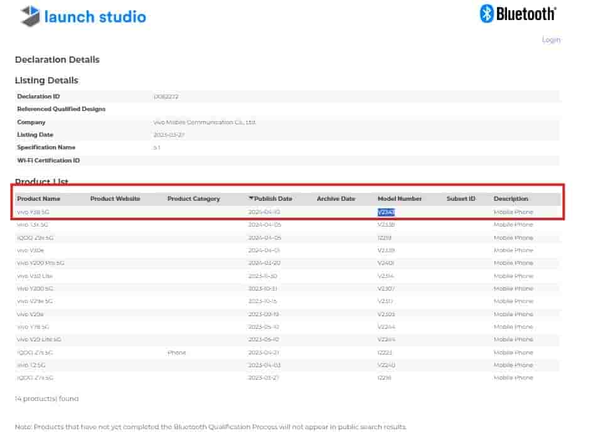Click the Bluetooth logo icon

click(x=486, y=13)
